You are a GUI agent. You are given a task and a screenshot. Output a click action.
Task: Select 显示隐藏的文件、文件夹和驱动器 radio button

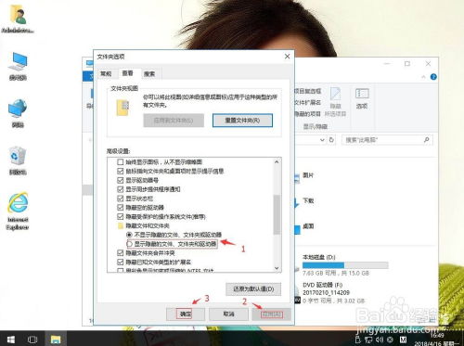click(x=129, y=244)
